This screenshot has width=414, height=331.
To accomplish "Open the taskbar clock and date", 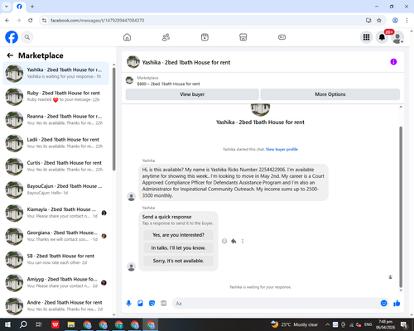I will coord(385,324).
